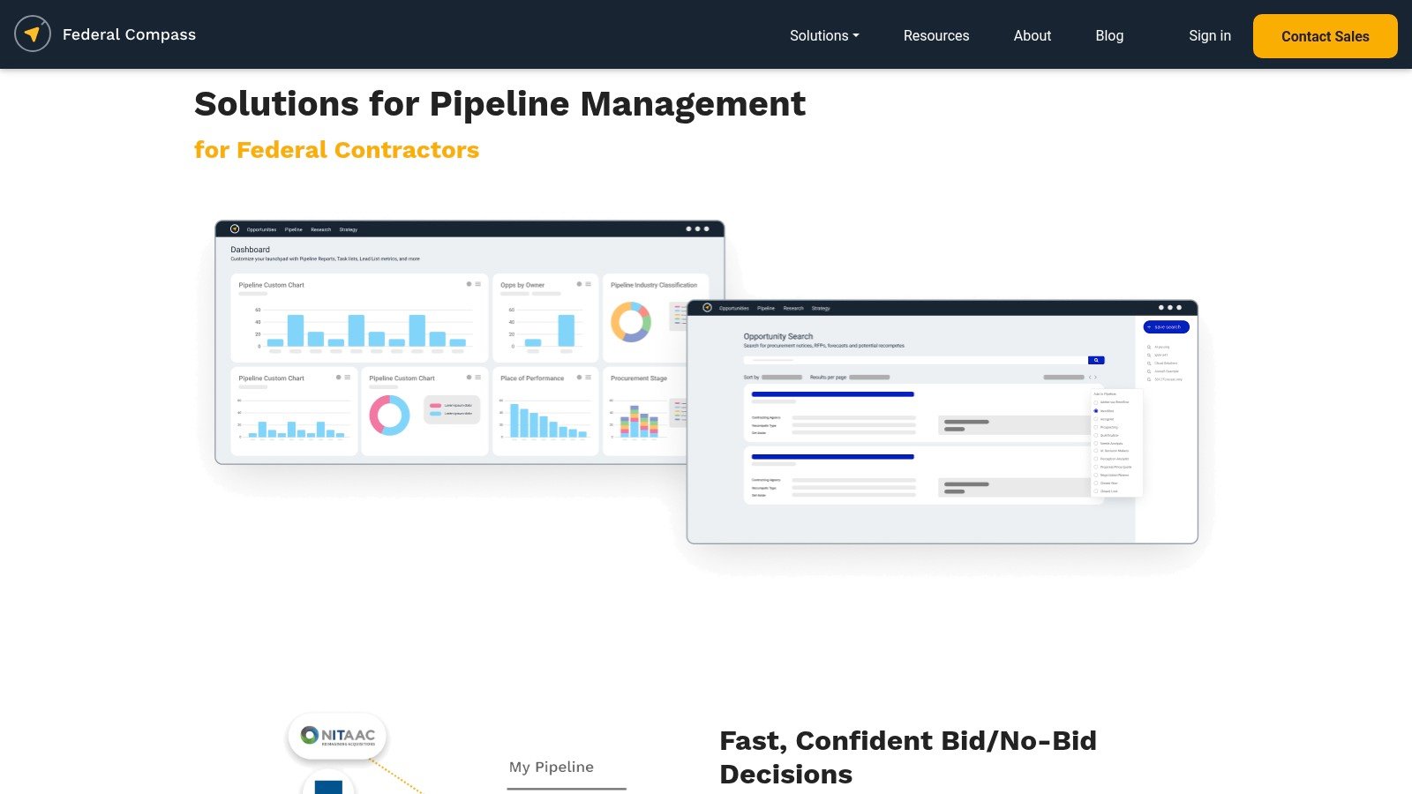Click the pink and blue donut chart

tap(389, 415)
